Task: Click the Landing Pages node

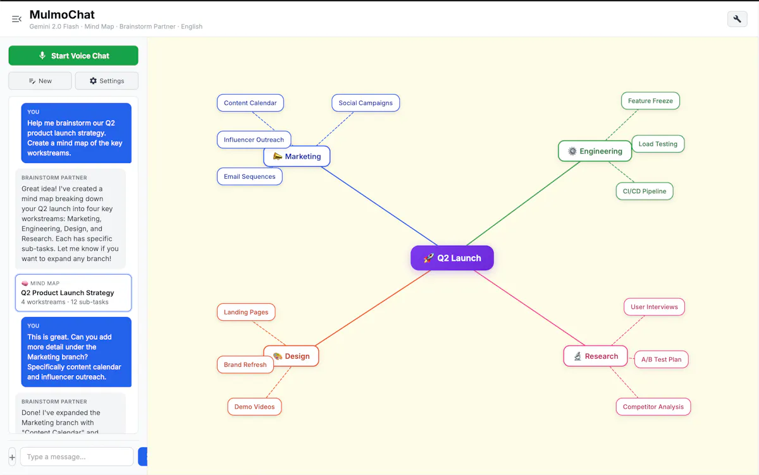Action: [246, 311]
